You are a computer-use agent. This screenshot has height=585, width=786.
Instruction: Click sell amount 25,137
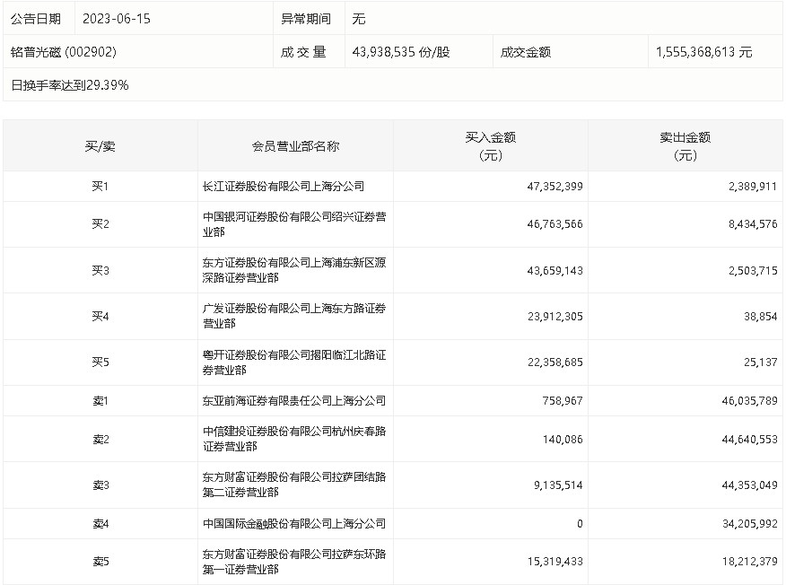(x=761, y=362)
